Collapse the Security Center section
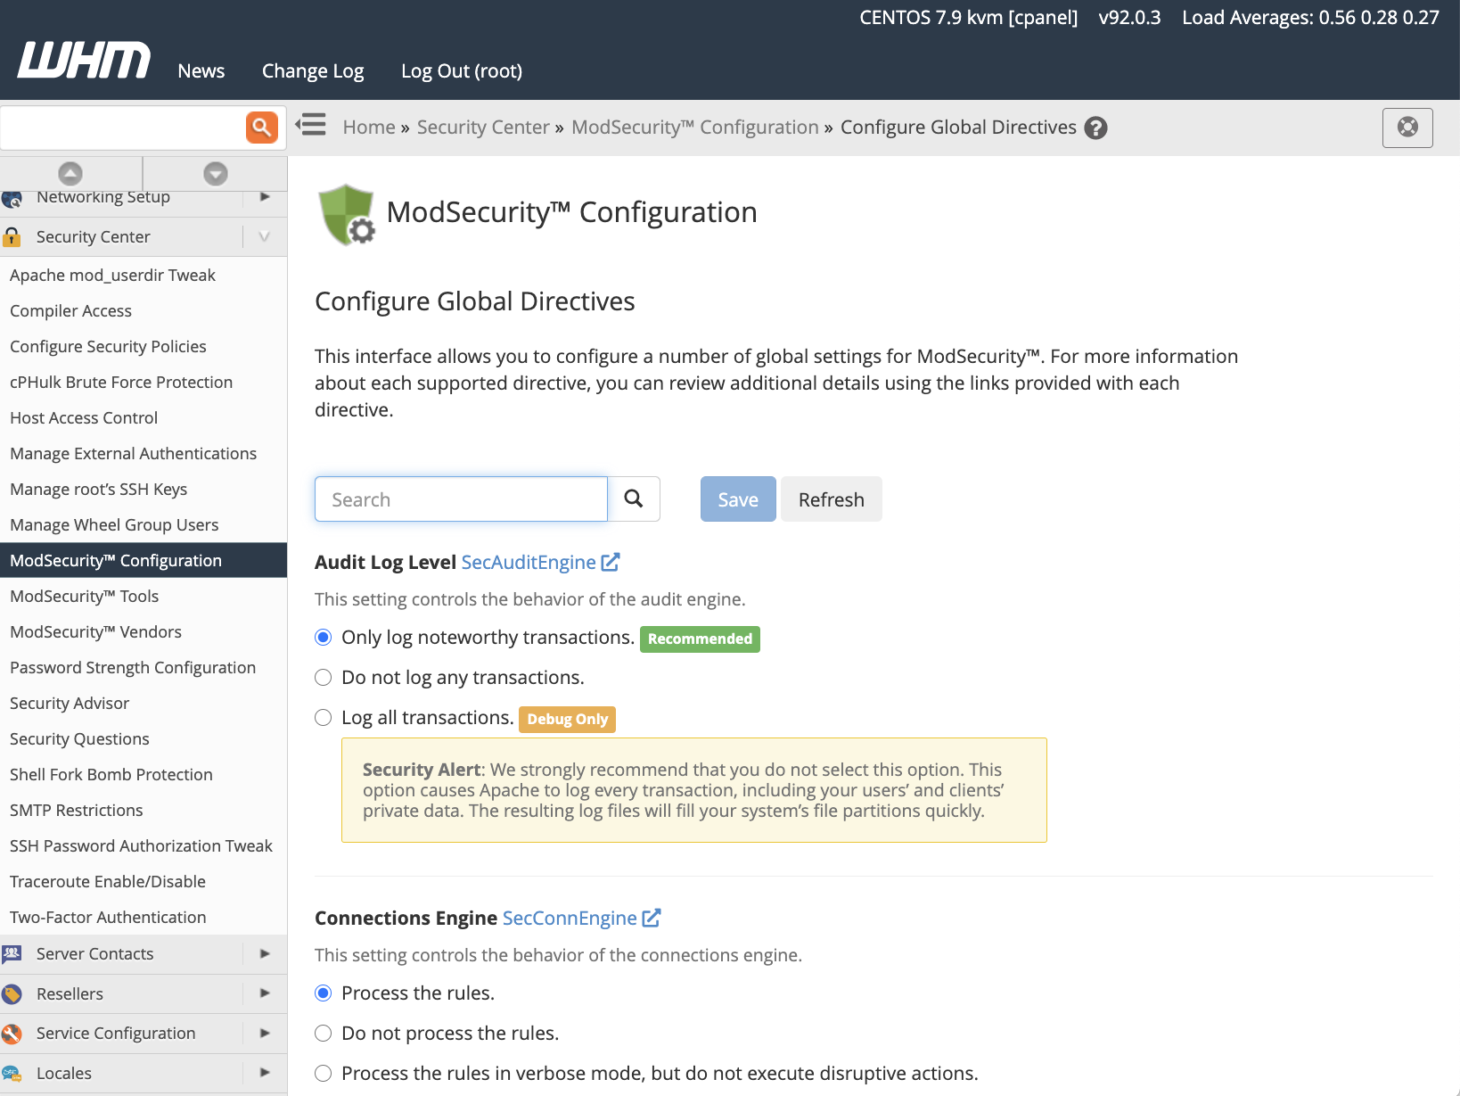 coord(263,236)
